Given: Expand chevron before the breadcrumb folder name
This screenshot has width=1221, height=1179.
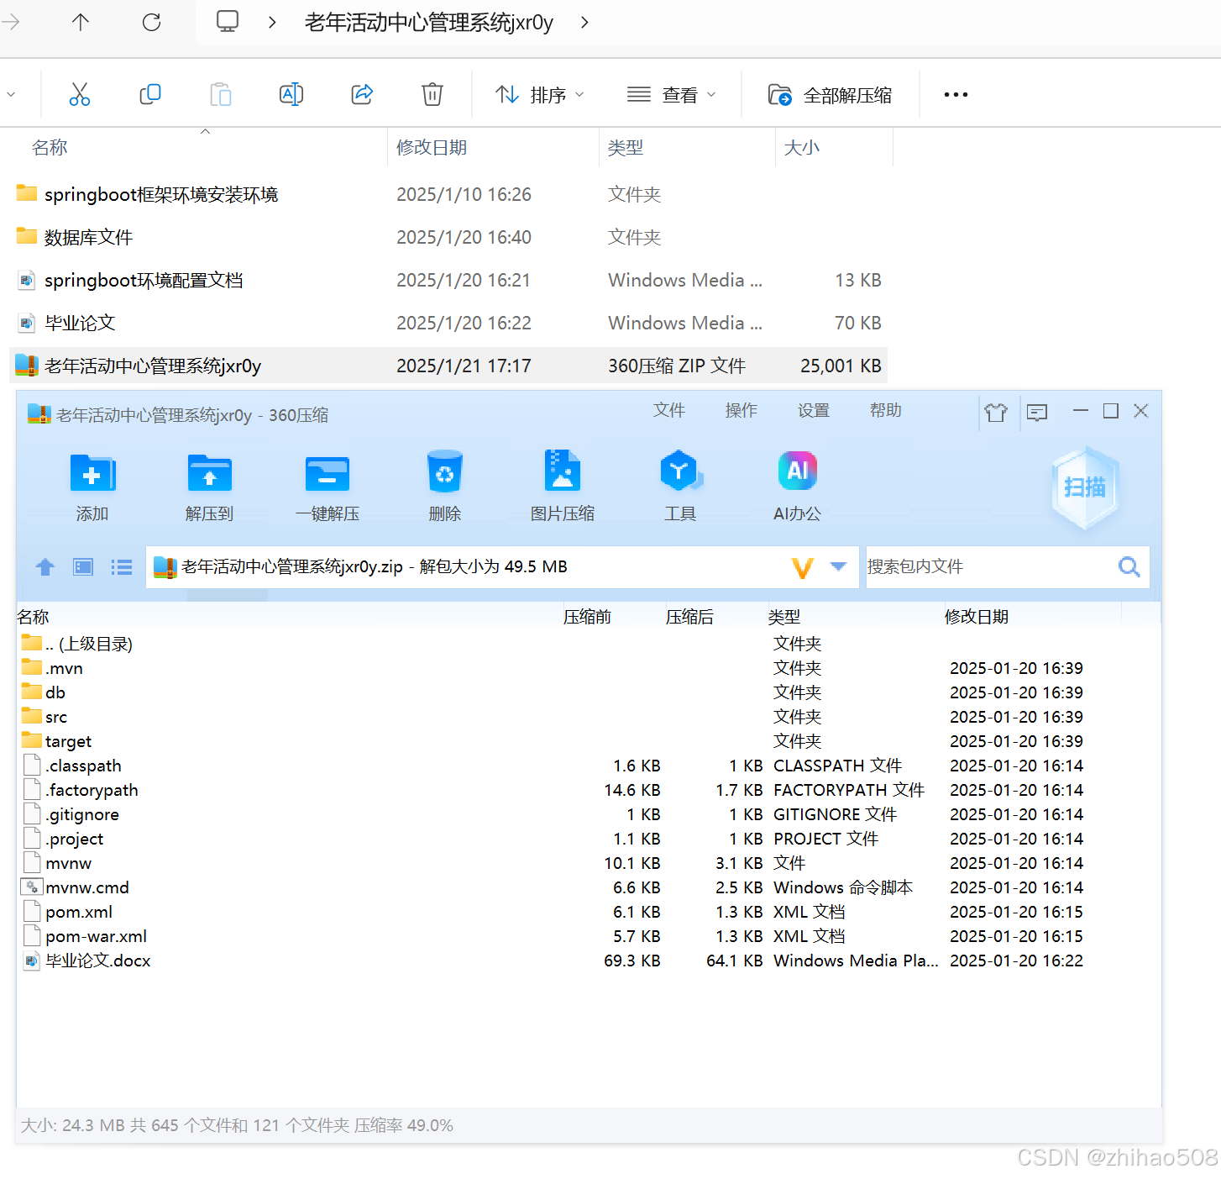Looking at the screenshot, I should click(x=272, y=23).
